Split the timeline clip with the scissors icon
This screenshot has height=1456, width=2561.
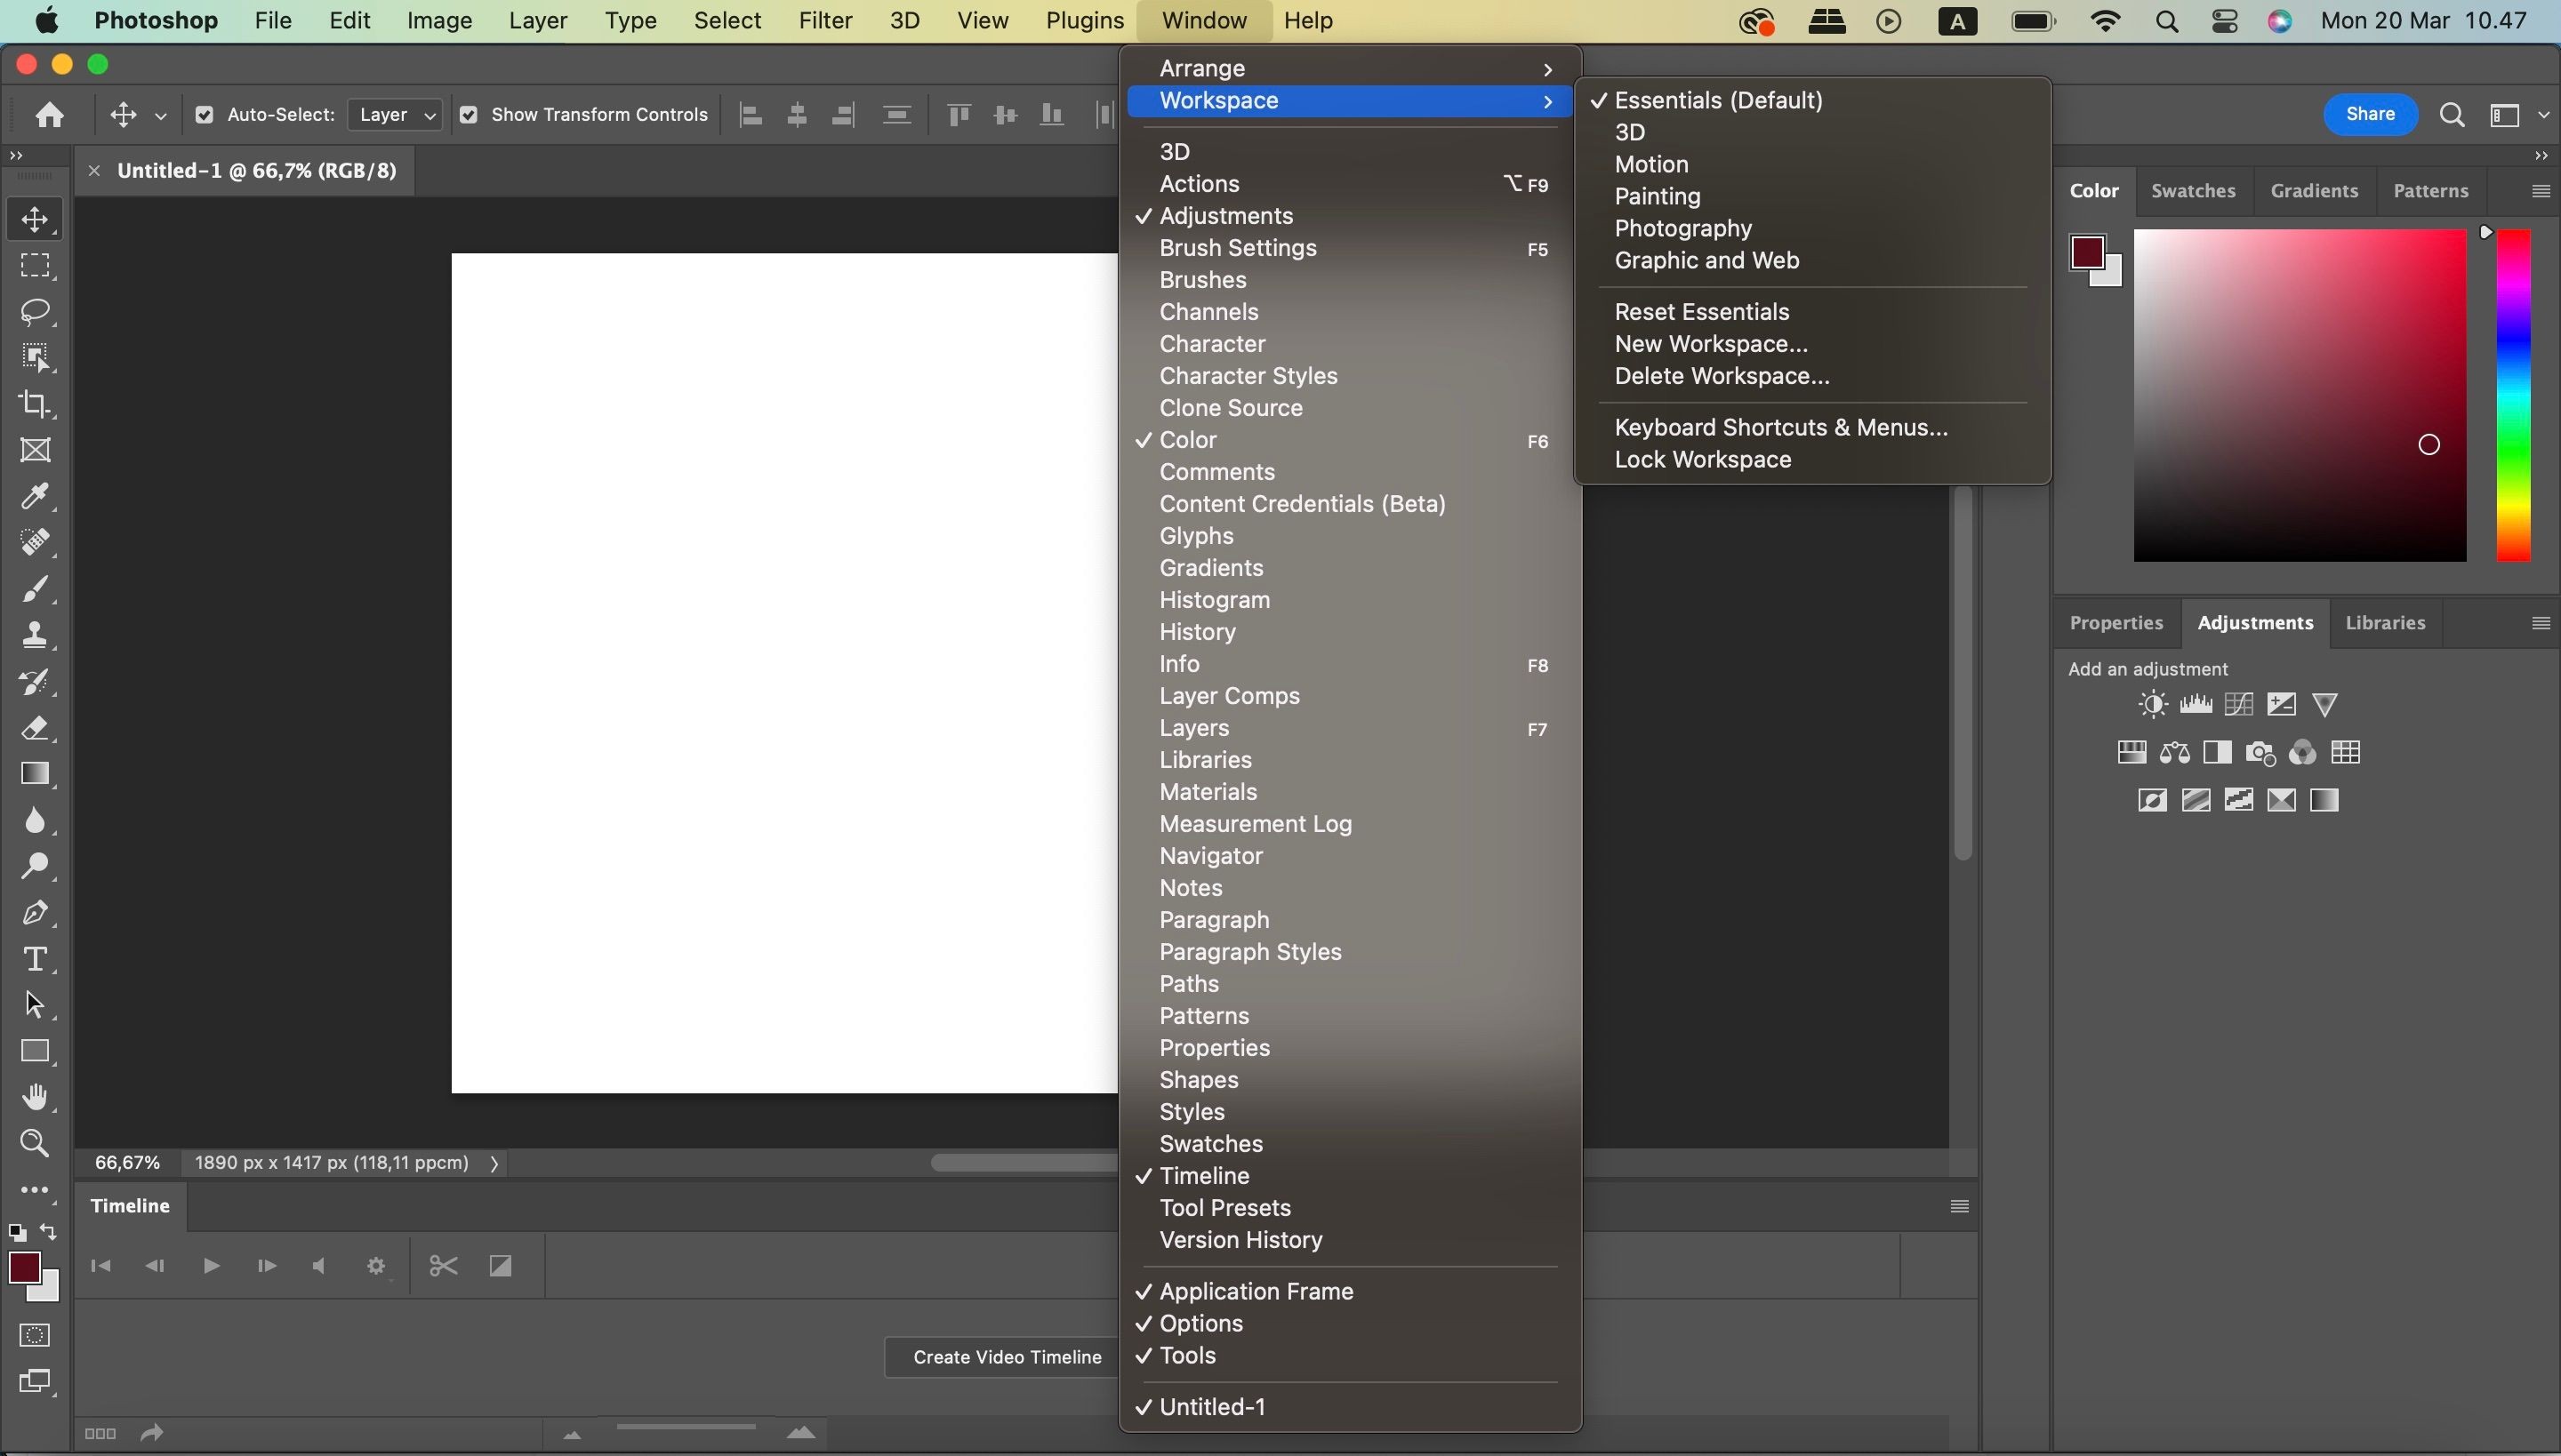point(443,1266)
